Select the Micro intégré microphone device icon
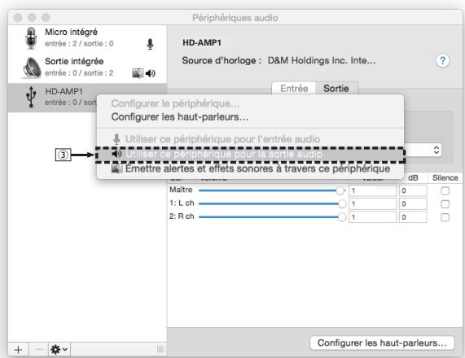Viewport: 465px width, 358px height. 31,38
